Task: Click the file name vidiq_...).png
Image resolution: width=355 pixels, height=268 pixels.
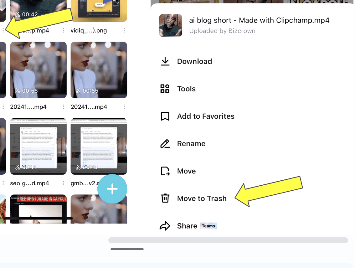Action: pyautogui.click(x=89, y=31)
